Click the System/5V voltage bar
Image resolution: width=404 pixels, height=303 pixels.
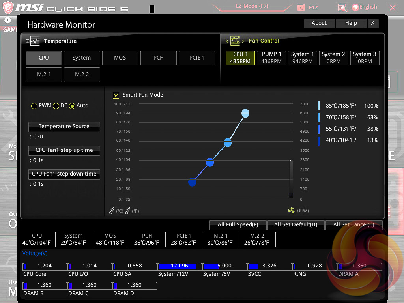[224, 266]
